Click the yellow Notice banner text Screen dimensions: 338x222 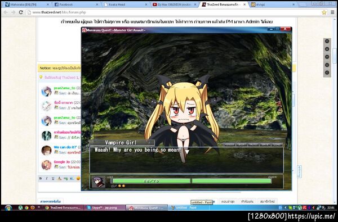[x=60, y=68]
